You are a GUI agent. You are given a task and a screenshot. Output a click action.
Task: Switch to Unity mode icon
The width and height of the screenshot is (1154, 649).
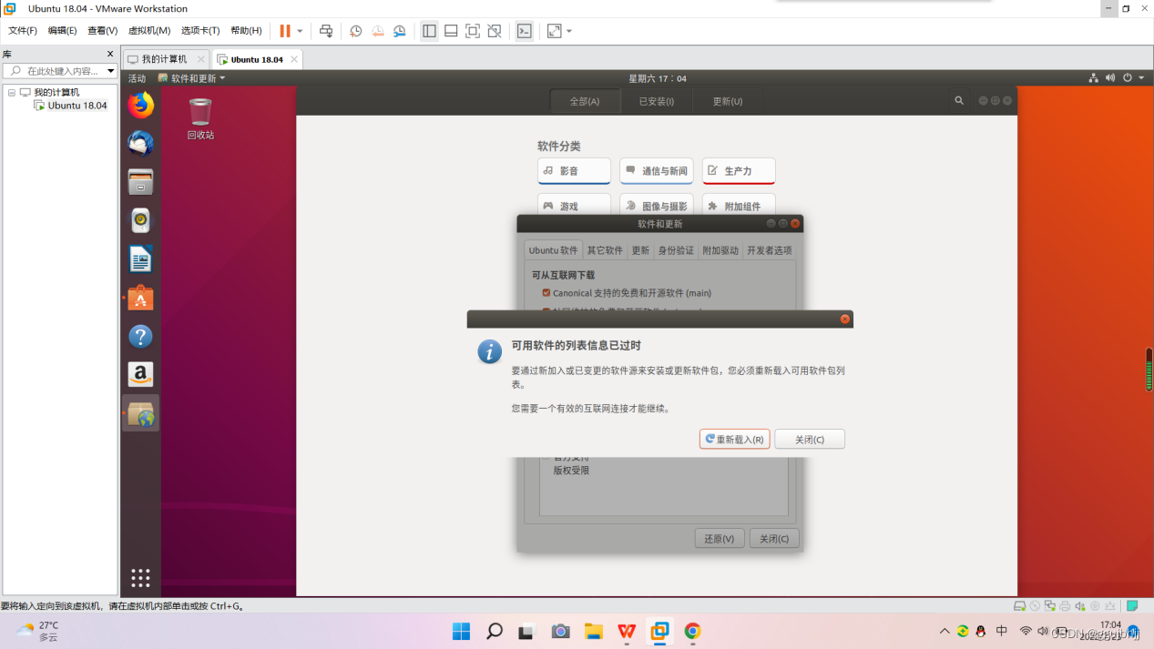click(495, 31)
